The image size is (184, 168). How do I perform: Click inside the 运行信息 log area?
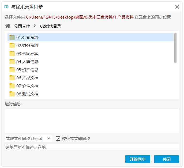click(92, 120)
